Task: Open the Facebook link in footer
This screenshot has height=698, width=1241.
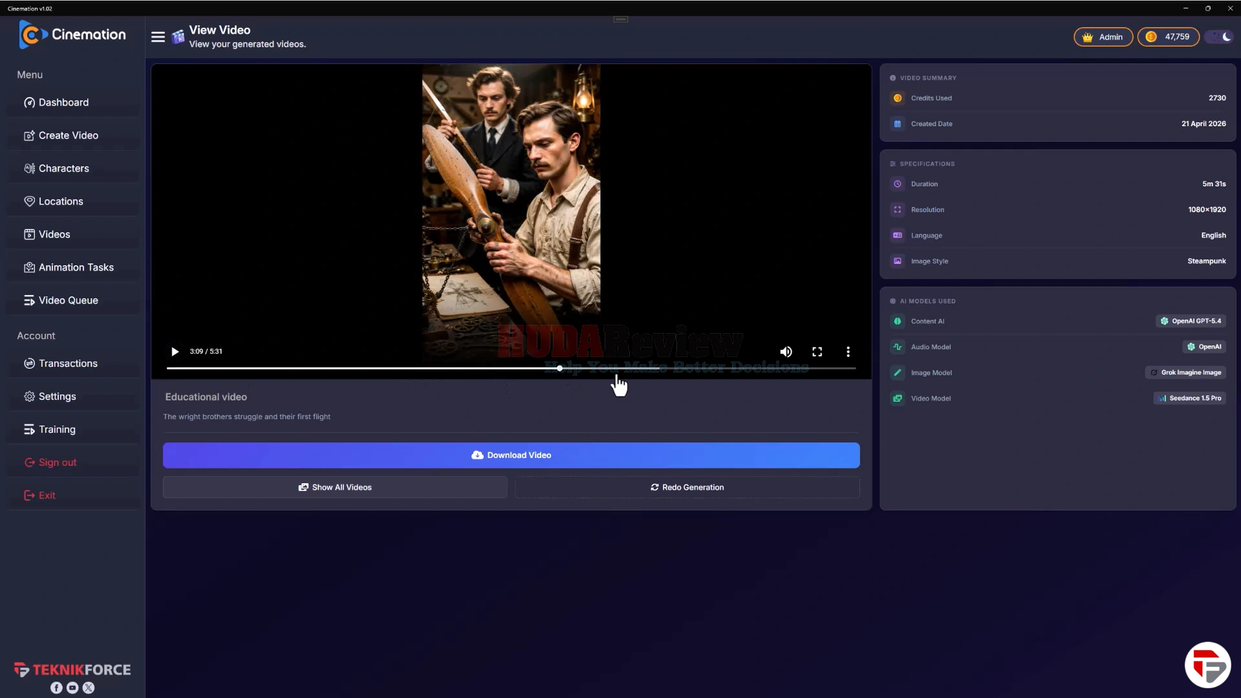Action: pos(56,688)
